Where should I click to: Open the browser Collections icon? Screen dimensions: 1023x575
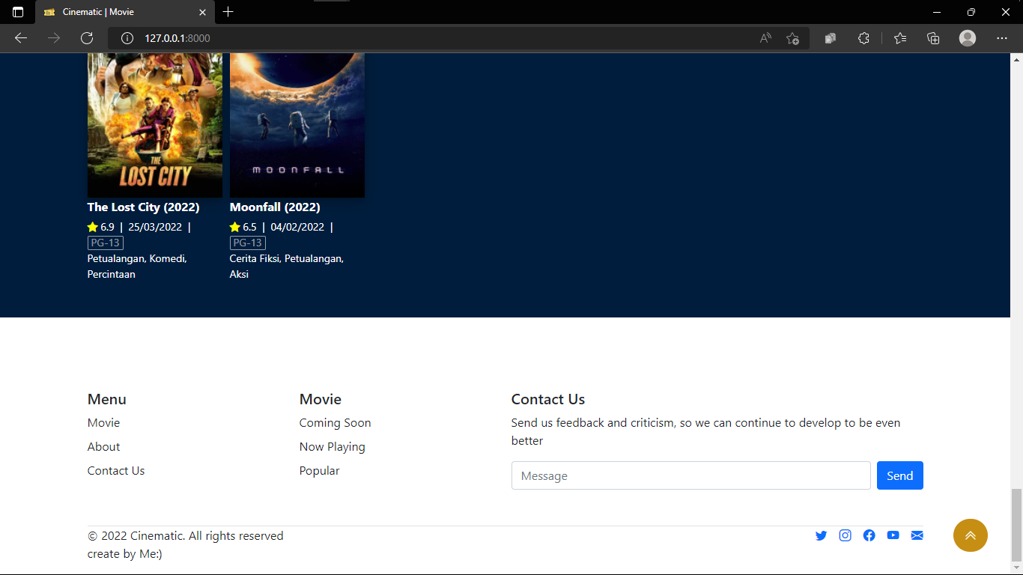pos(933,38)
